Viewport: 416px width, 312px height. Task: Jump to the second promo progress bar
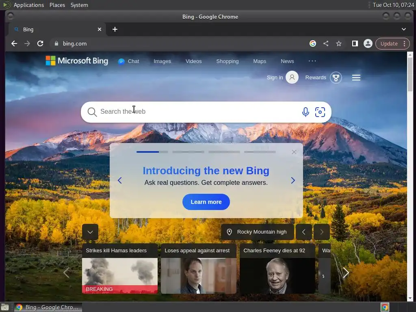tap(188, 152)
